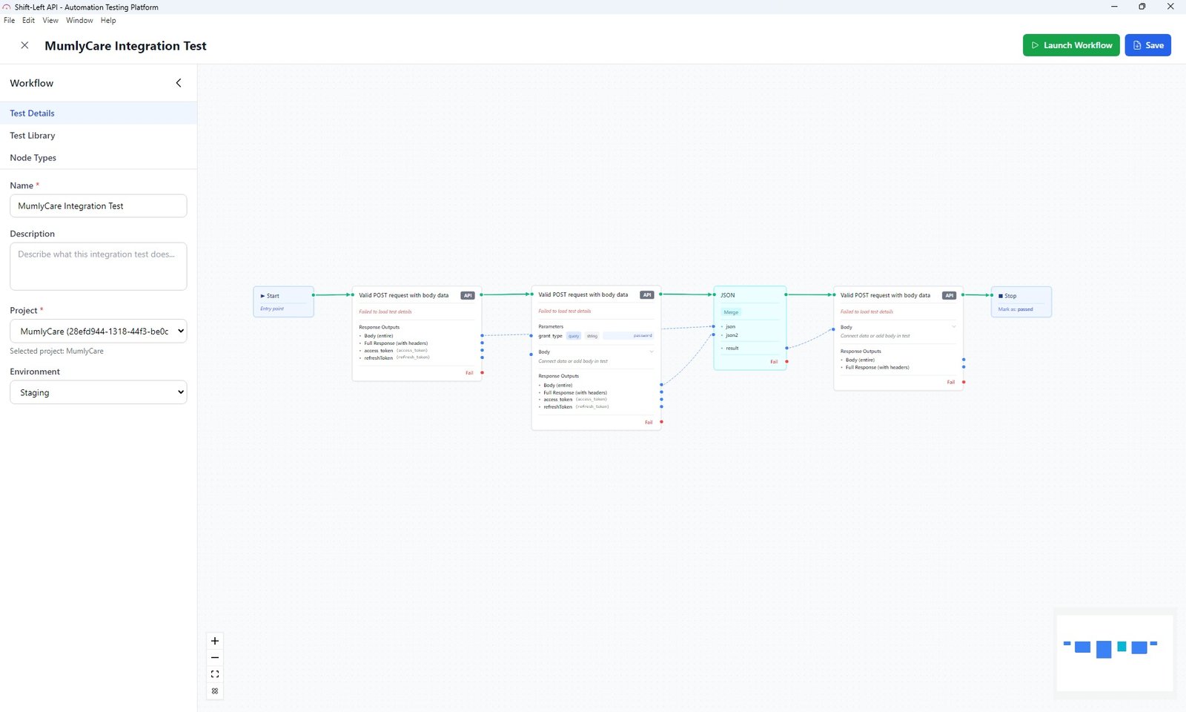This screenshot has width=1186, height=712.
Task: Switch to the Test Library tab
Action: coord(33,136)
